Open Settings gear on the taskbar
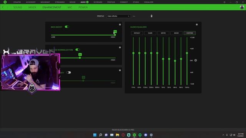This screenshot has width=246, height=138. (x=151, y=135)
